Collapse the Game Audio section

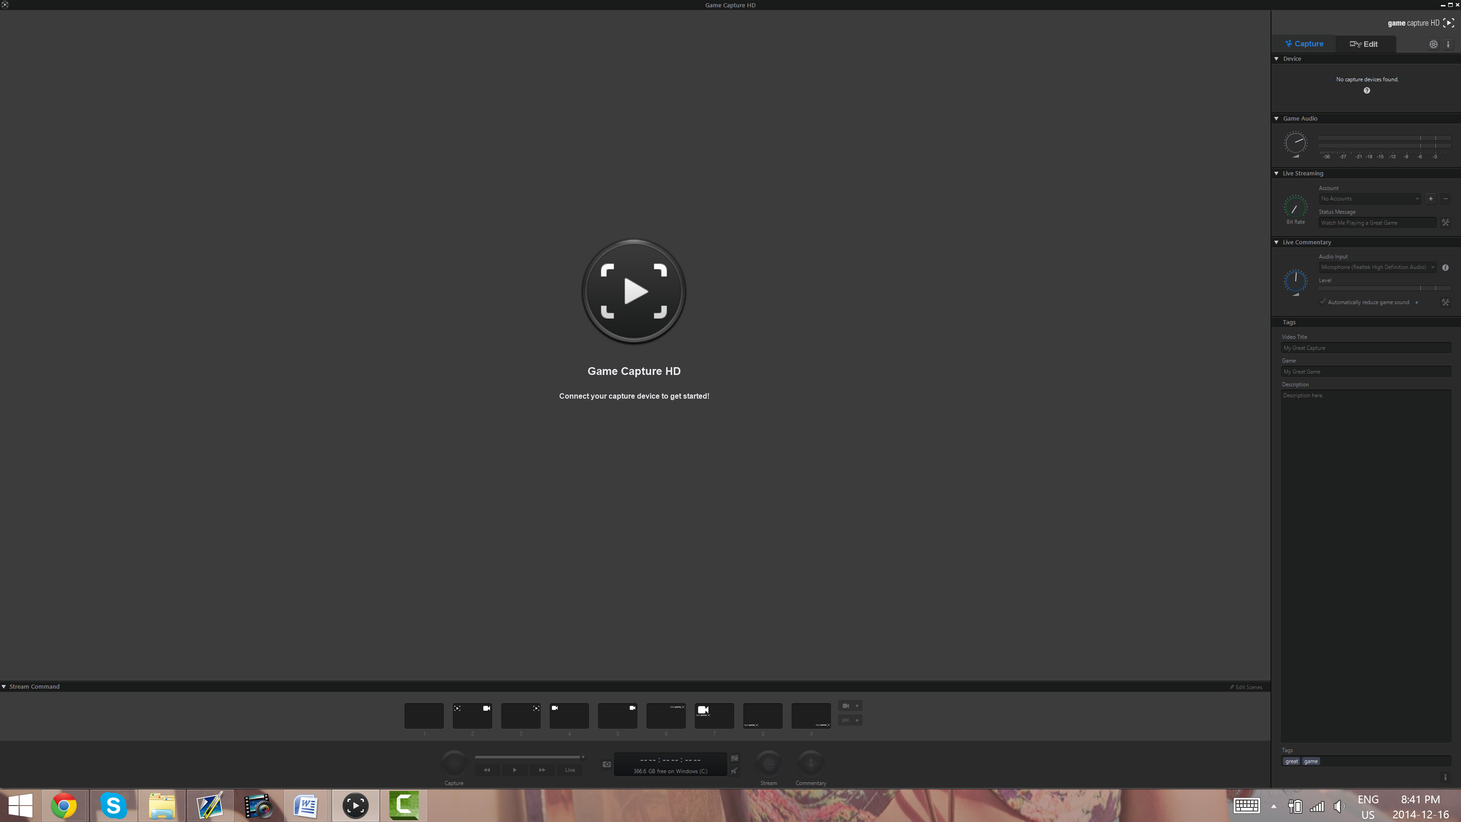pyautogui.click(x=1277, y=119)
